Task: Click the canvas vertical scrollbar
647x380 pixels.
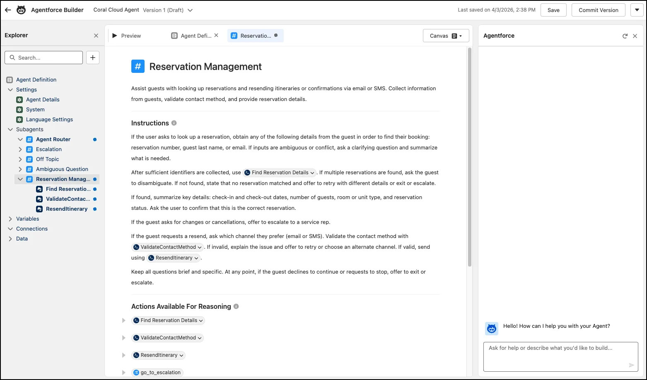Action: tap(469, 157)
